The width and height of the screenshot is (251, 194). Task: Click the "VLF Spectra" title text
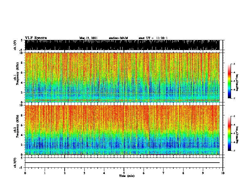[x=36, y=38]
